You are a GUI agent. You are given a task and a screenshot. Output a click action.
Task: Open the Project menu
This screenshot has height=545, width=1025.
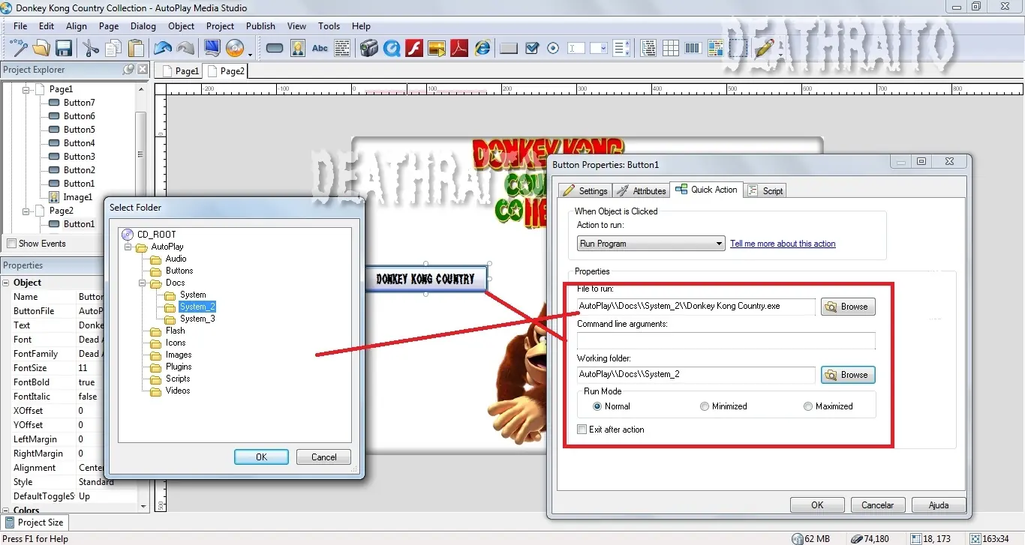(x=221, y=25)
